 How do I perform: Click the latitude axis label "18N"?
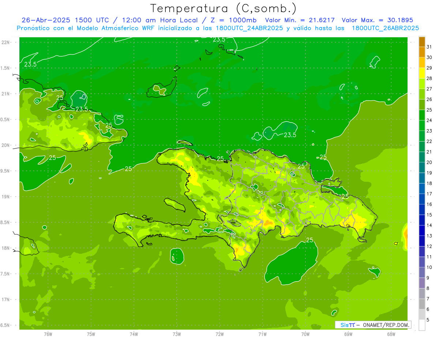[6, 248]
